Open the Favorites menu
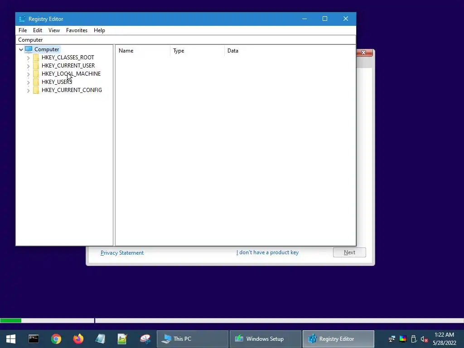The width and height of the screenshot is (464, 348). (x=77, y=30)
